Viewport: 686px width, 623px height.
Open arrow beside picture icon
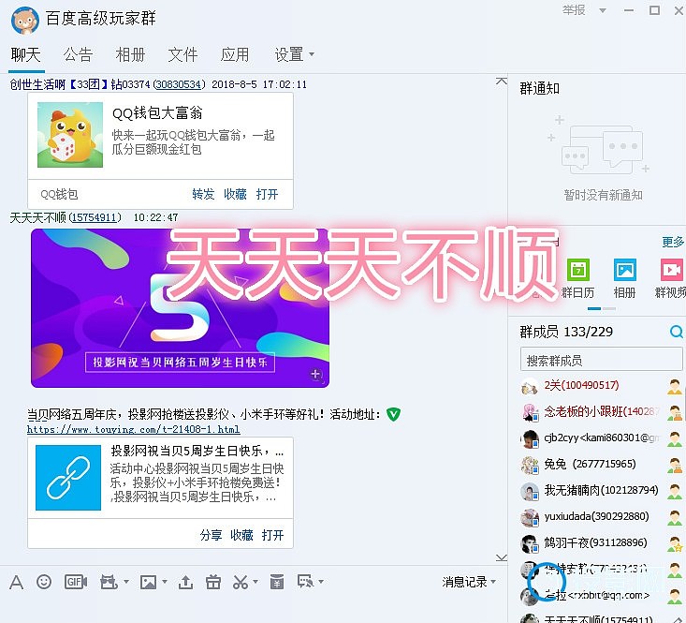tap(165, 582)
